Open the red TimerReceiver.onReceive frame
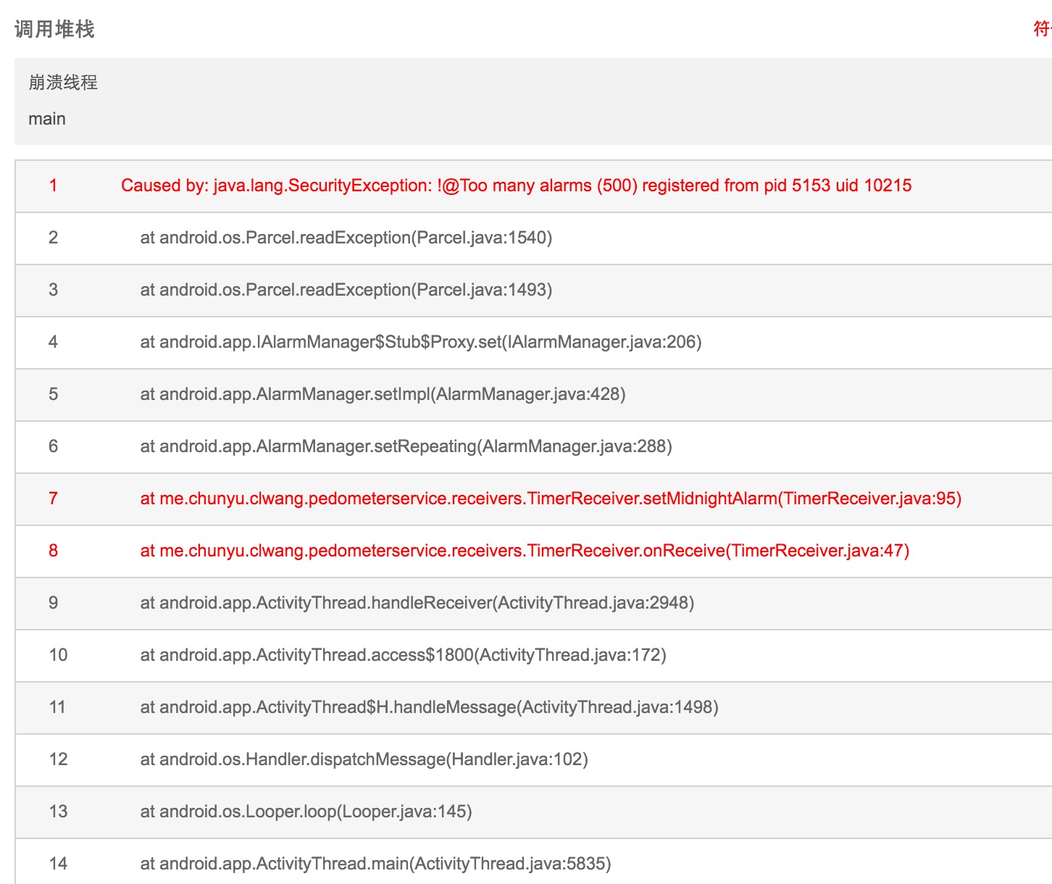The height and width of the screenshot is (884, 1052). [x=525, y=551]
